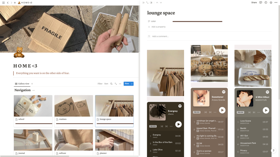Screen dimensions: 280x157
Task: Open Spotify logo on BAEKHYUN widget
Action: click(267, 92)
